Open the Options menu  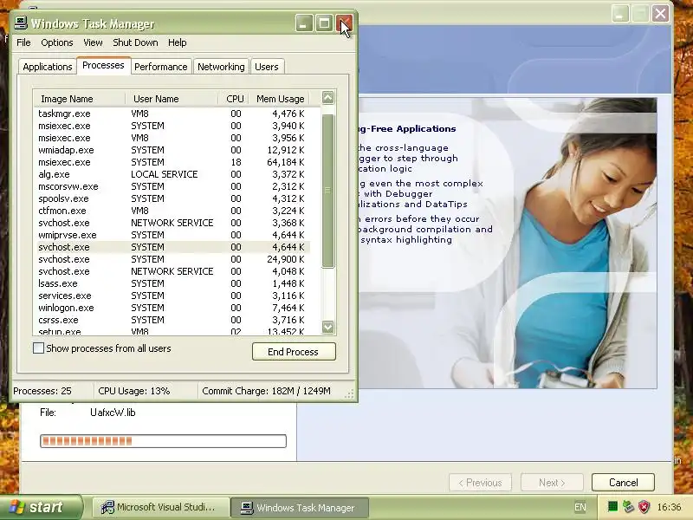pos(57,42)
